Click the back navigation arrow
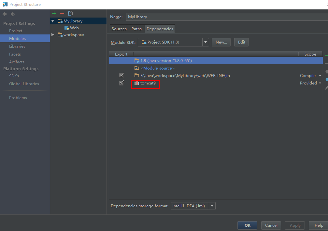The width and height of the screenshot is (328, 231). pos(5,14)
